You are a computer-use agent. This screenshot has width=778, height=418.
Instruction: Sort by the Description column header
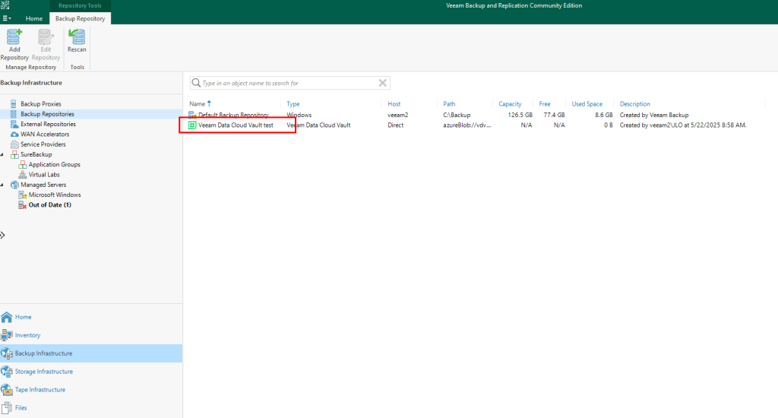point(634,104)
